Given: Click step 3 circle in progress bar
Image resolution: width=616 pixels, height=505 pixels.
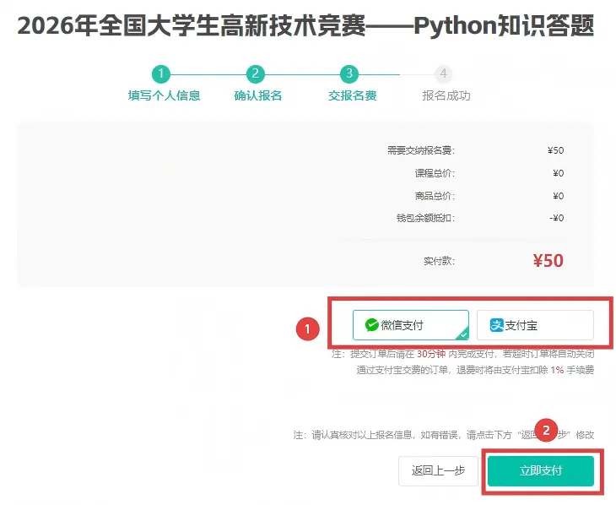Looking at the screenshot, I should tap(349, 73).
